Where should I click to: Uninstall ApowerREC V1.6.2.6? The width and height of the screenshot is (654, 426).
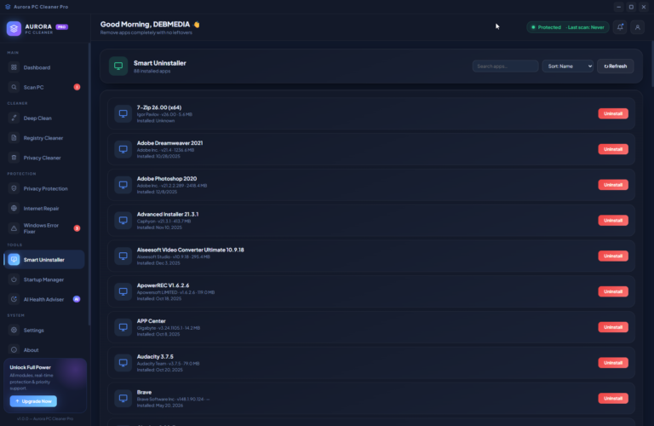click(613, 291)
